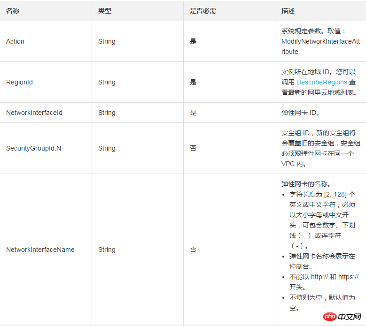The width and height of the screenshot is (366, 326).
Task: Click ModifyNetworkInterfaceAtt text in the description
Action: coord(320,41)
